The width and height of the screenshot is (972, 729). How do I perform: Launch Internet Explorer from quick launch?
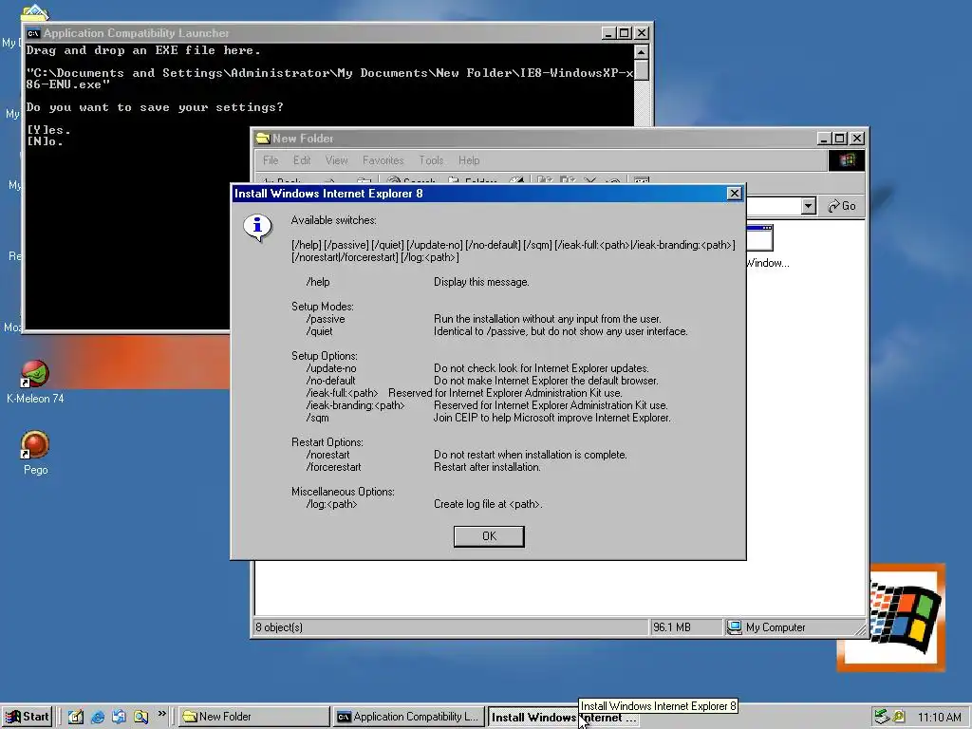(x=98, y=717)
